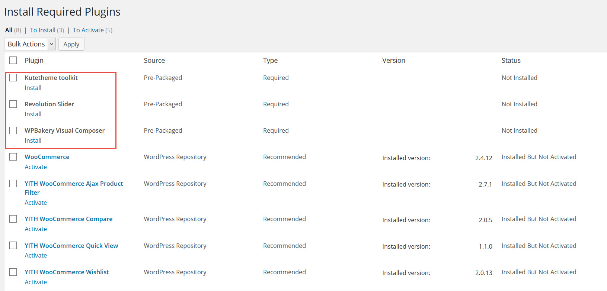Click WooCommerce version number 2.4.12
The width and height of the screenshot is (607, 291).
484,158
